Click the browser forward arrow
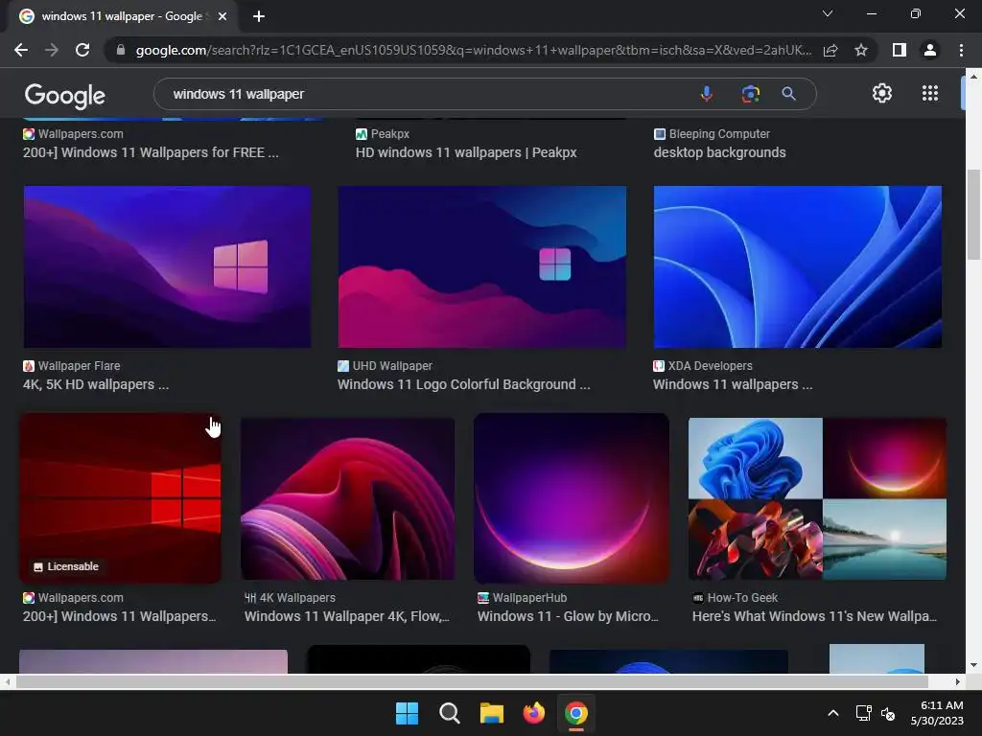 coord(52,50)
